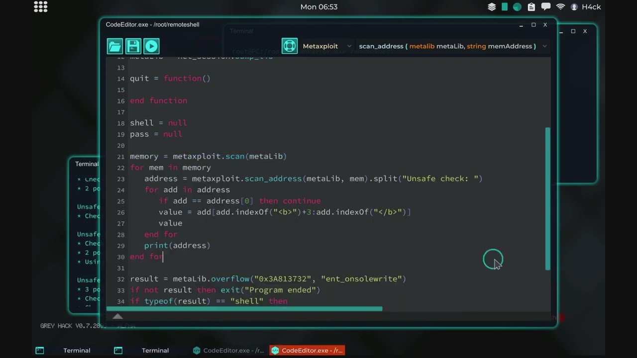Open the chat bubble tray icon
Image resolution: width=637 pixels, height=358 pixels.
[x=545, y=7]
